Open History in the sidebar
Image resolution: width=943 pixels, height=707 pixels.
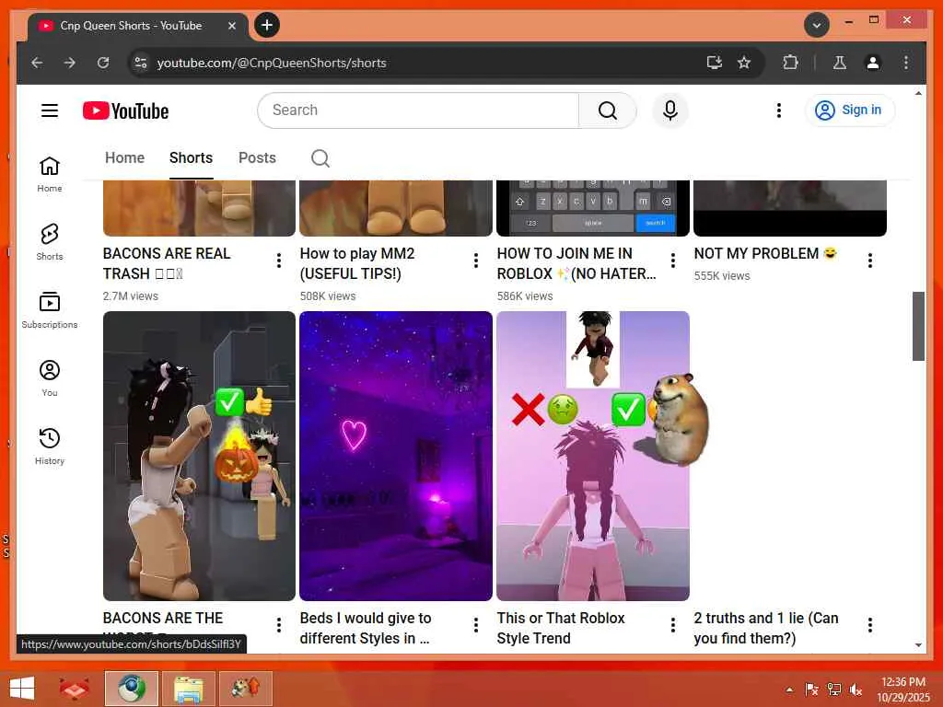[x=50, y=446]
